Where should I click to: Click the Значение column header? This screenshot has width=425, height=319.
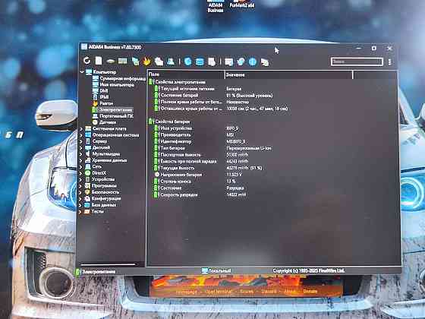[x=289, y=74]
